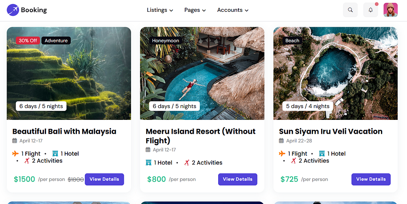The height and width of the screenshot is (204, 407).
Task: Open the search icon button
Action: [x=350, y=10]
